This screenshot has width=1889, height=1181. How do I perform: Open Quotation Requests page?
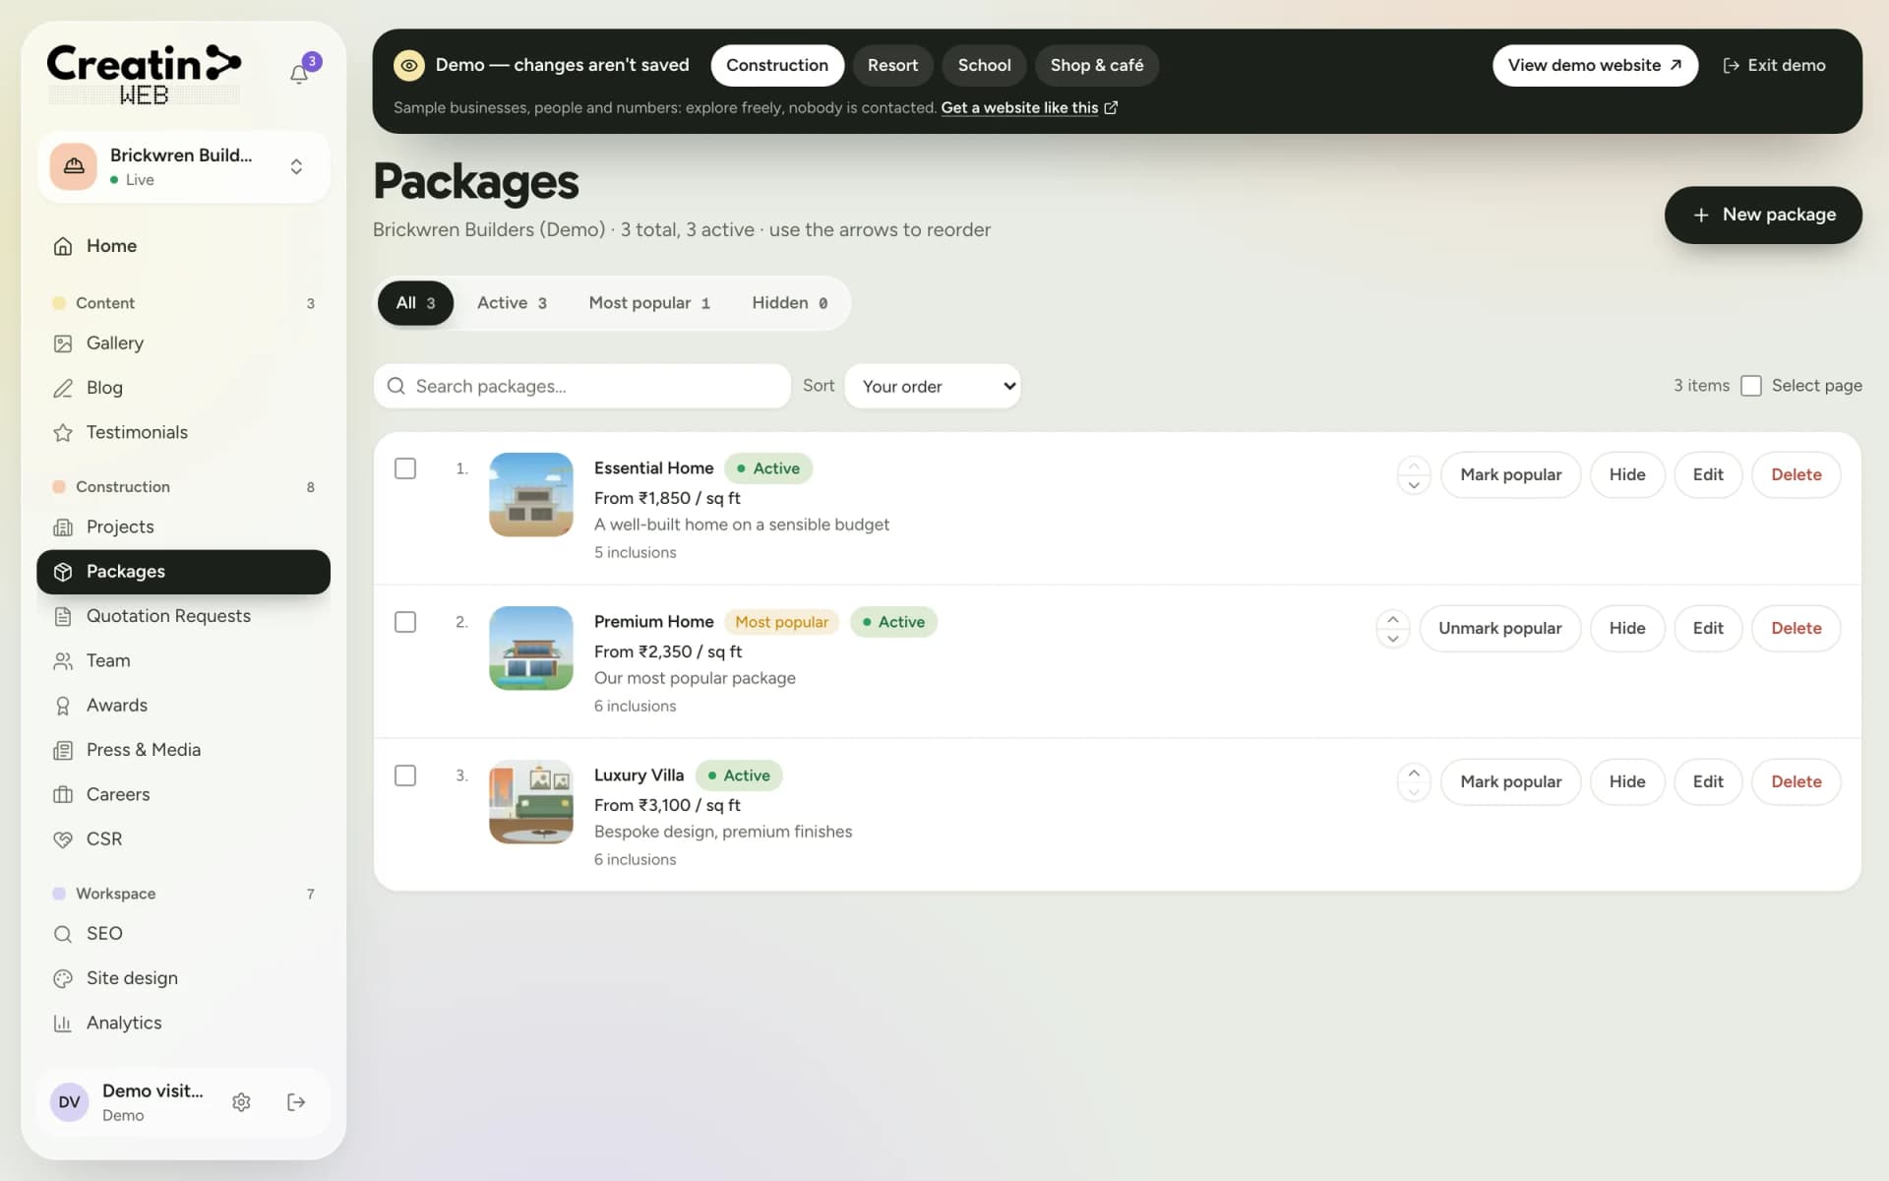(x=183, y=616)
